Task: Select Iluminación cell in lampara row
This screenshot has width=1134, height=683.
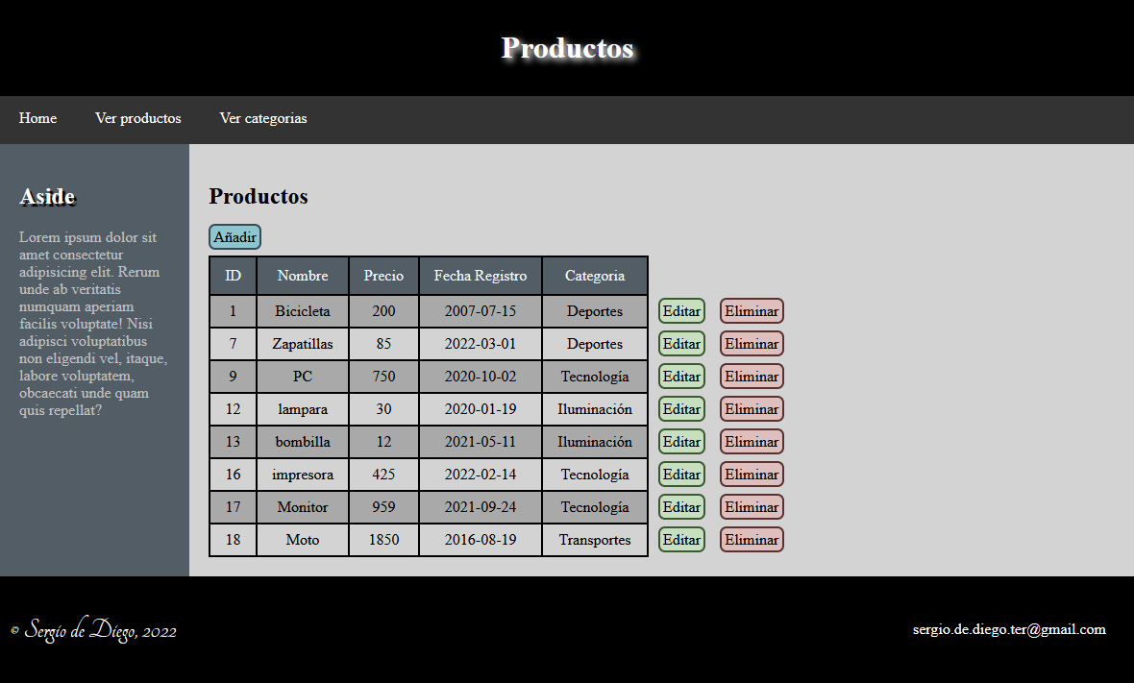Action: pyautogui.click(x=595, y=409)
